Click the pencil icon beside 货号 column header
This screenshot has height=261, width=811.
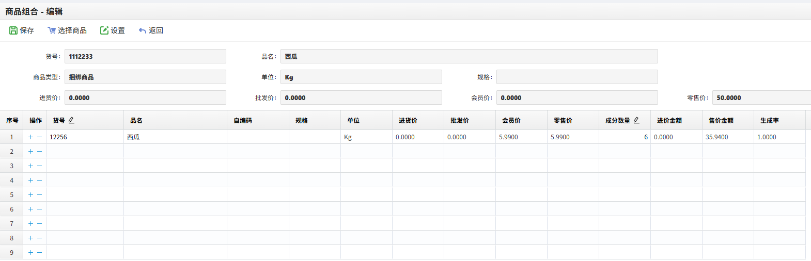point(71,120)
